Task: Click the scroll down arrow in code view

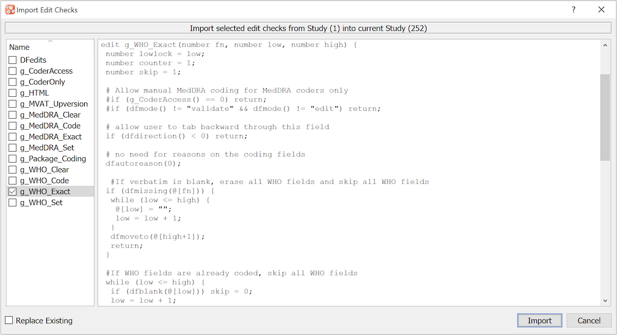Action: (x=605, y=300)
